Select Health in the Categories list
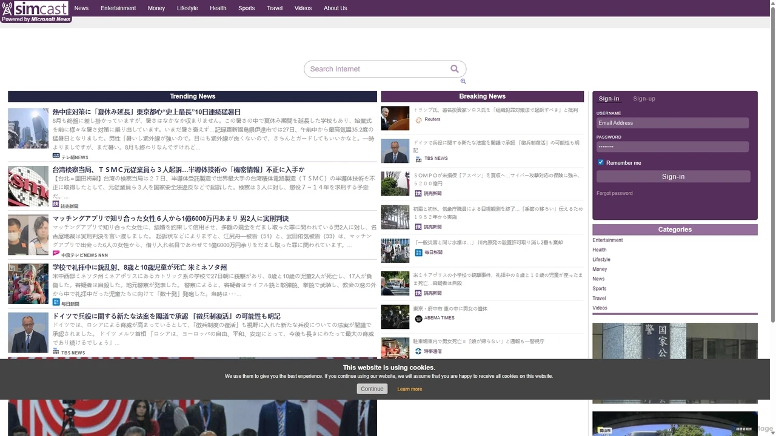 point(600,250)
